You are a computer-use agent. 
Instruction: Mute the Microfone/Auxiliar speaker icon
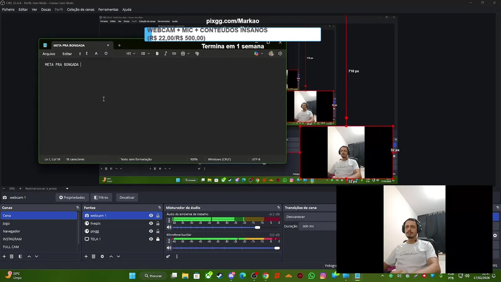coord(169,248)
